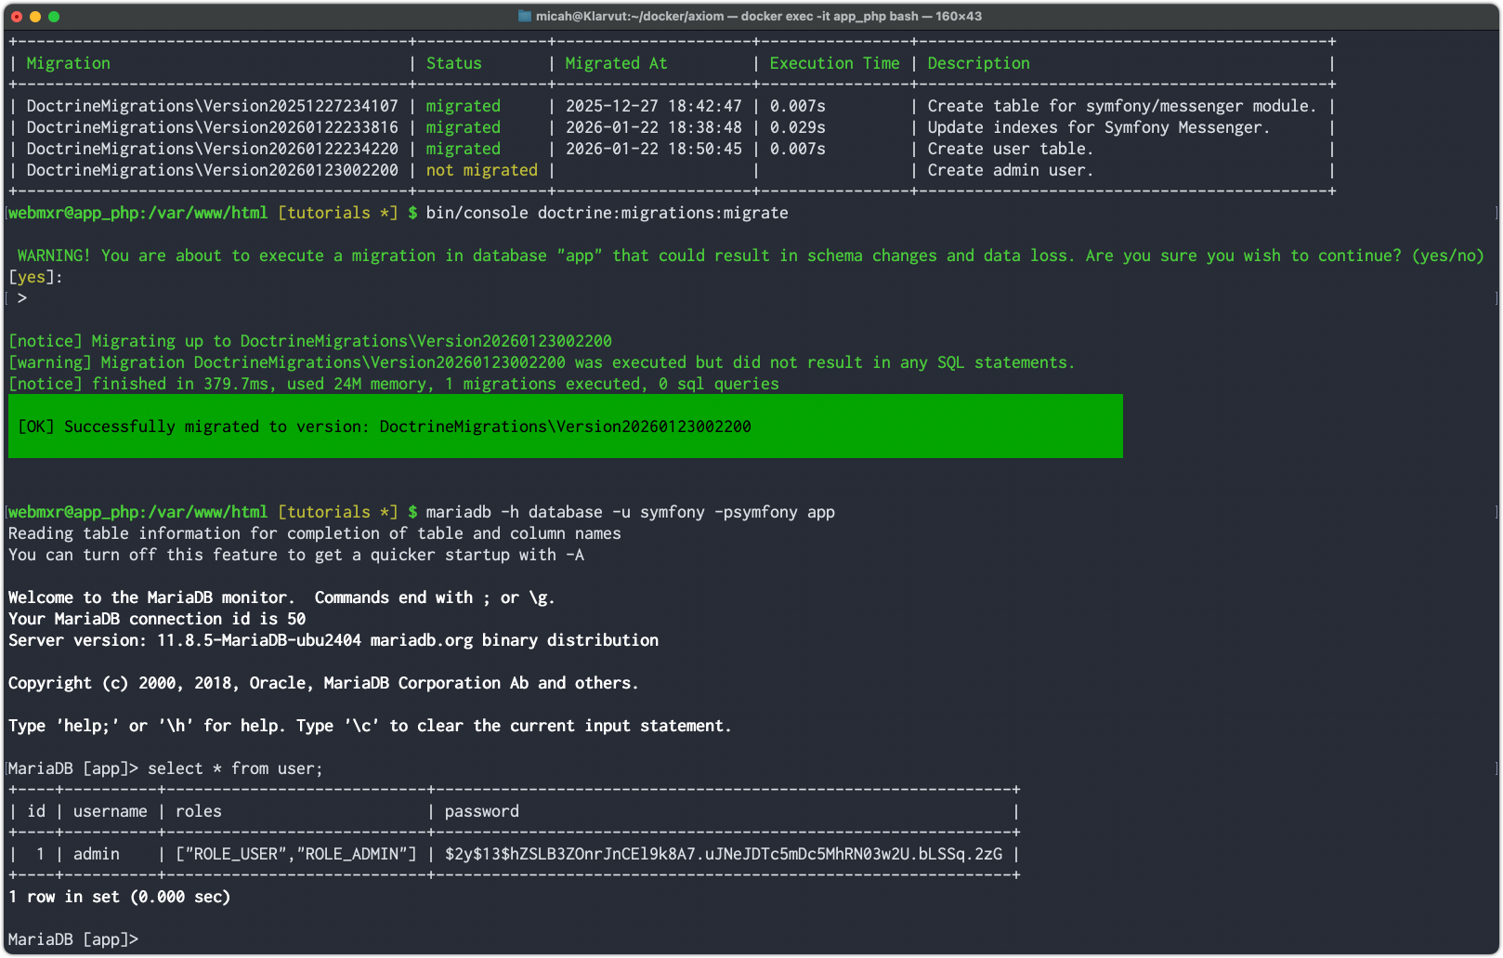Click the green OK success banner
The image size is (1503, 958).
click(x=557, y=426)
